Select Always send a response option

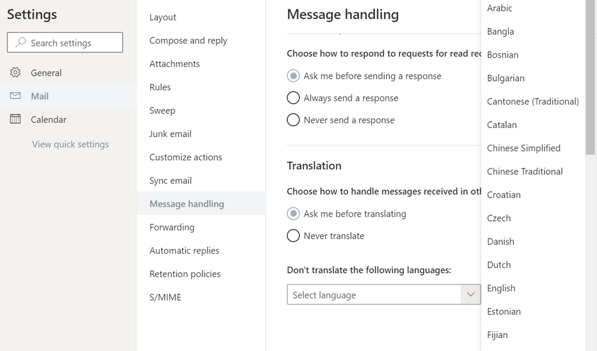click(293, 98)
